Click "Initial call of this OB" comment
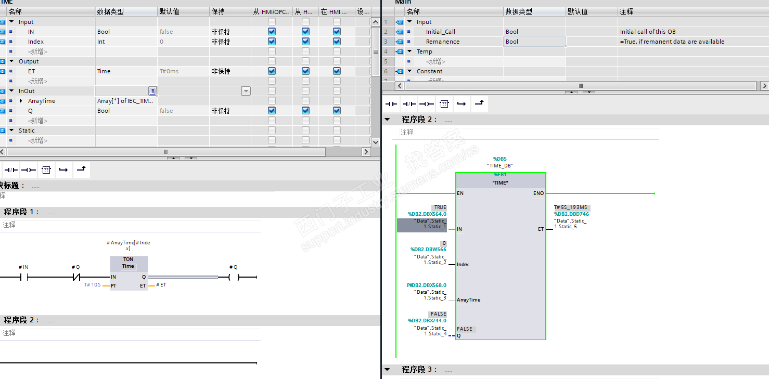The width and height of the screenshot is (769, 379). point(648,32)
